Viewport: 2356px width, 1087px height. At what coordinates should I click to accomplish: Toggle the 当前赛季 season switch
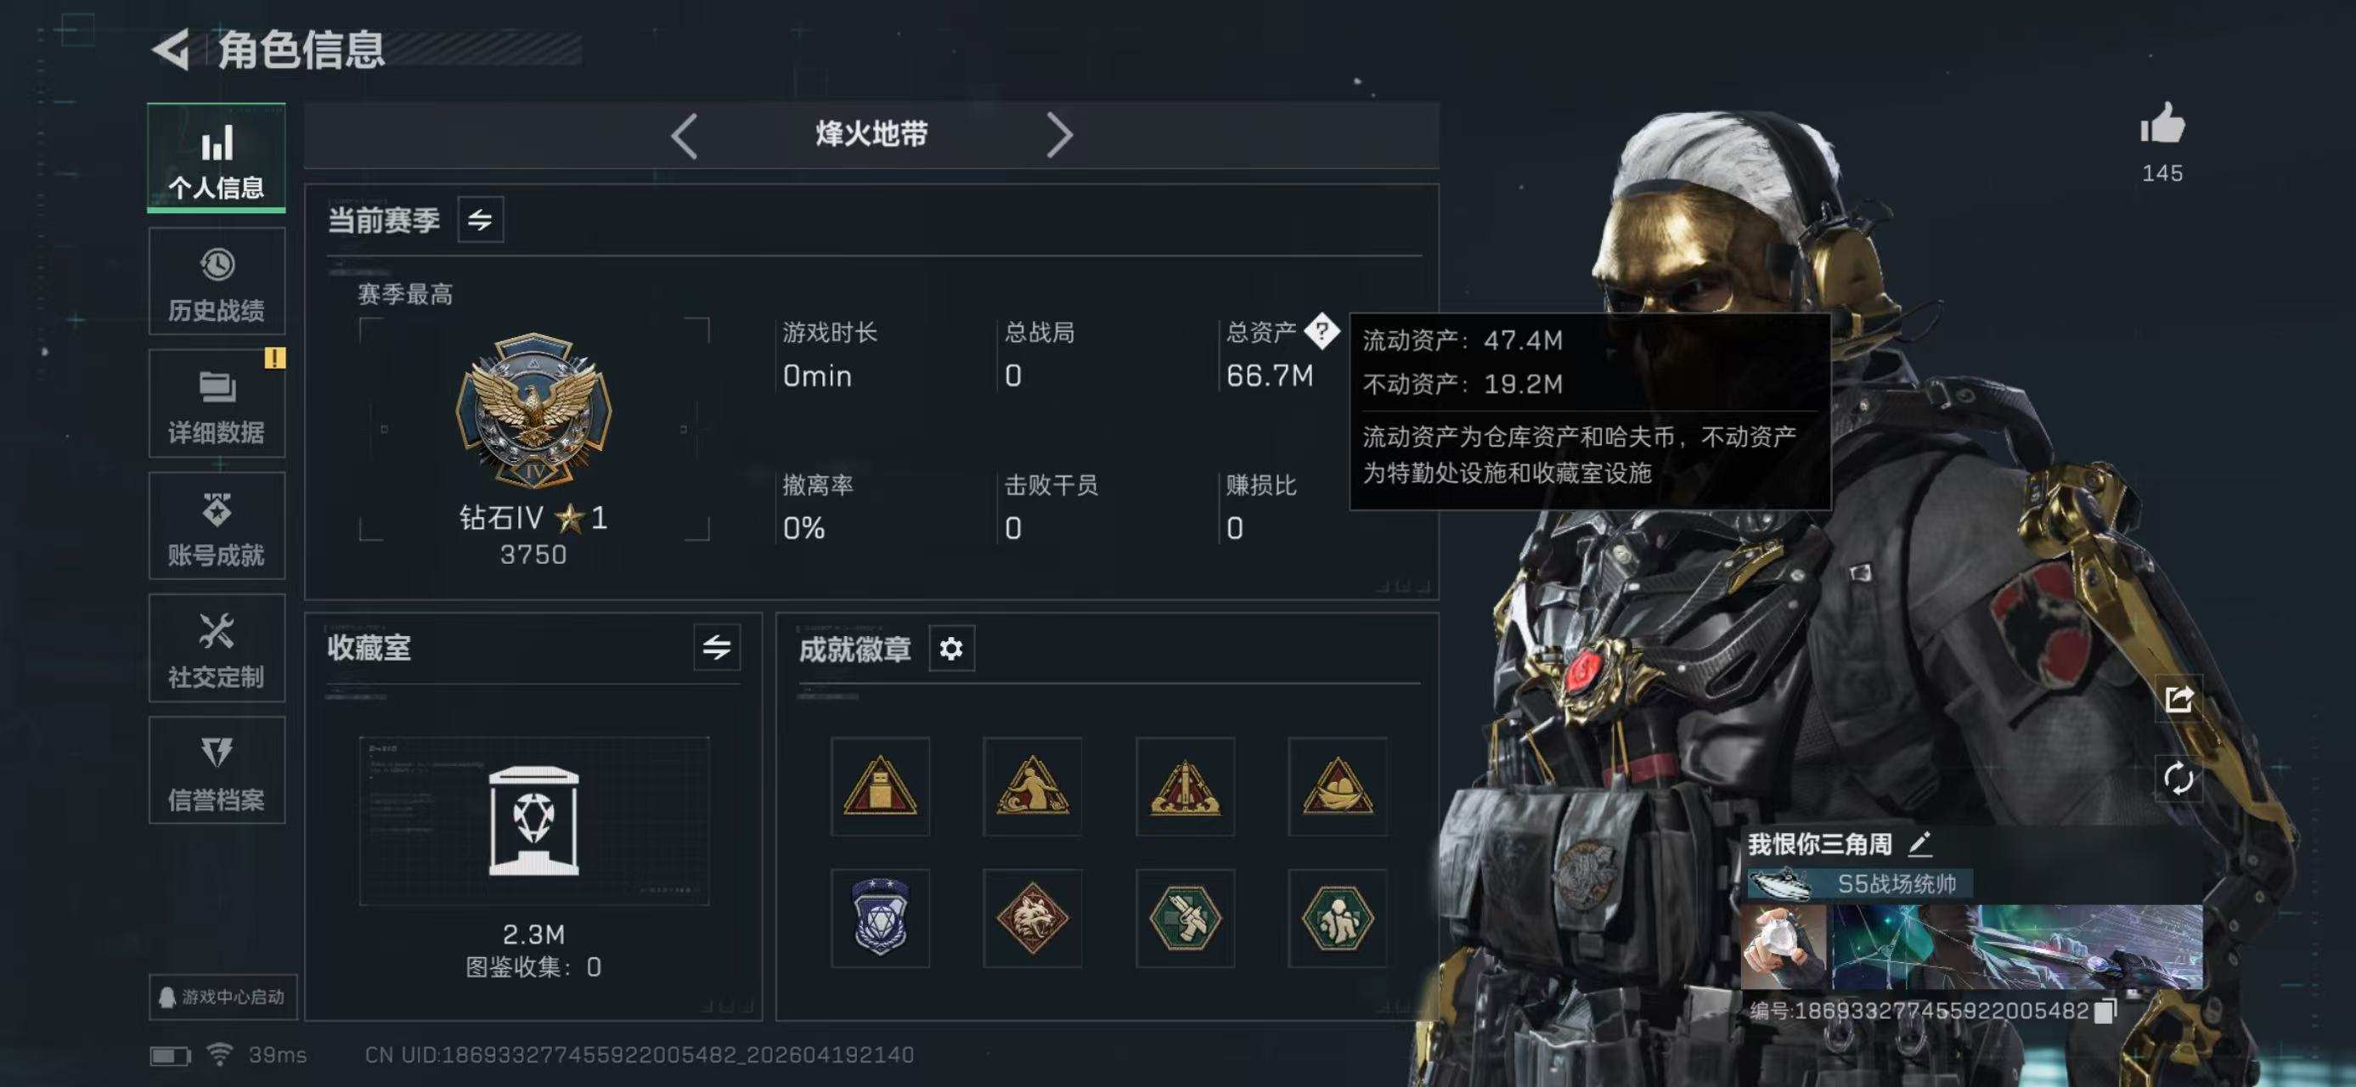[480, 219]
